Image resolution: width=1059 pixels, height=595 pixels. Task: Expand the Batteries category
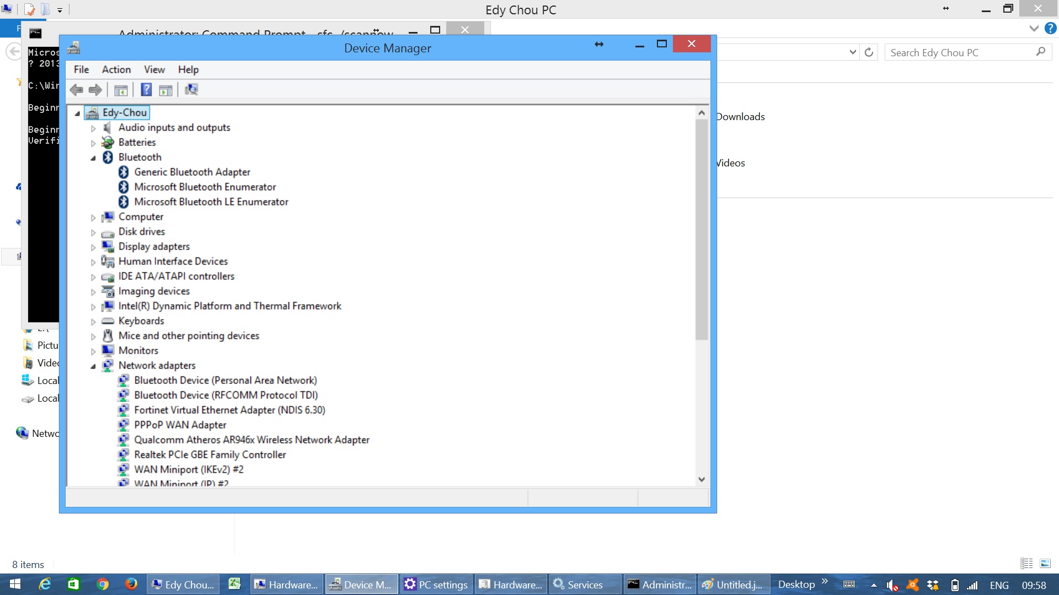tap(93, 143)
